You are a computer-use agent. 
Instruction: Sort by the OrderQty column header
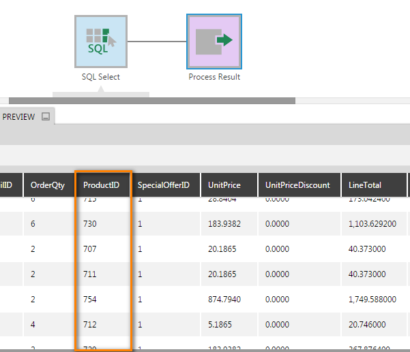point(49,185)
